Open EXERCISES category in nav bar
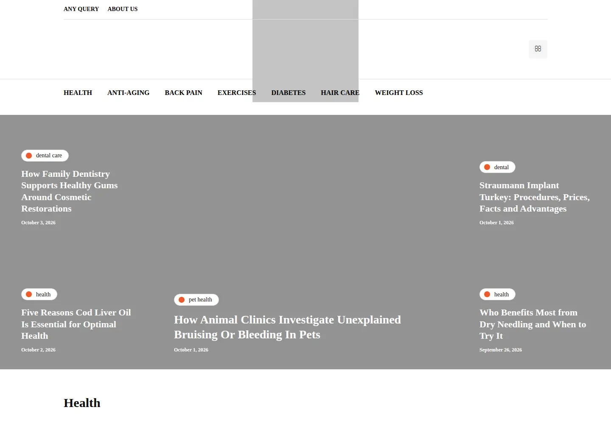The height and width of the screenshot is (424, 611). tap(237, 93)
